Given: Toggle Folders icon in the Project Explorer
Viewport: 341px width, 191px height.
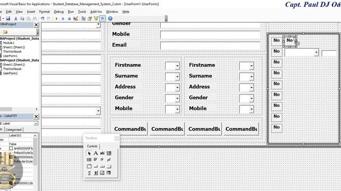Looking at the screenshot, I should pyautogui.click(x=5, y=32).
